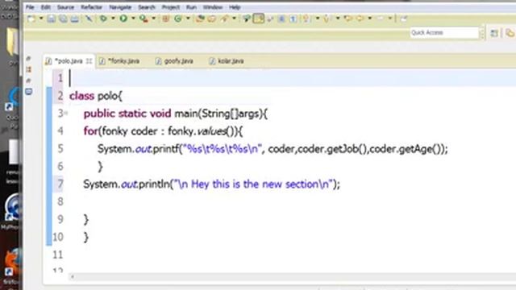Open the Source menu
The image size is (516, 290).
pyautogui.click(x=65, y=7)
